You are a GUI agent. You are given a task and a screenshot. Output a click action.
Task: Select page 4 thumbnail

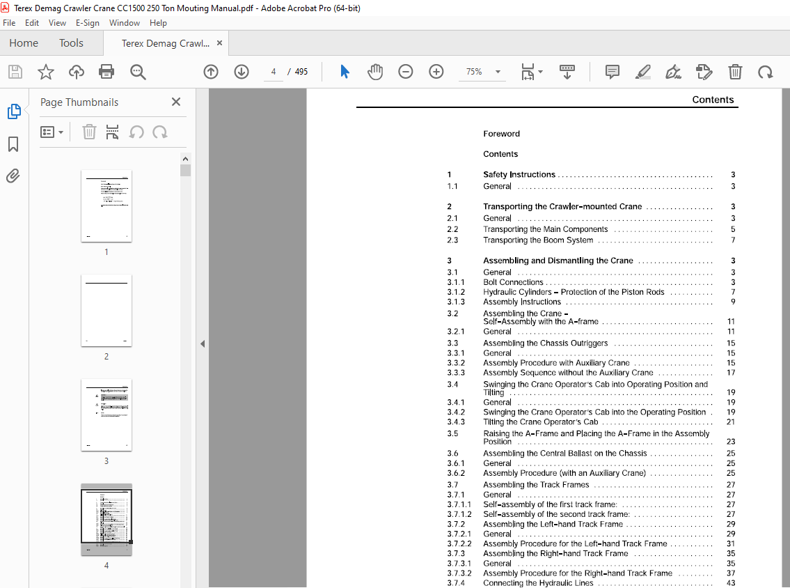coord(106,520)
